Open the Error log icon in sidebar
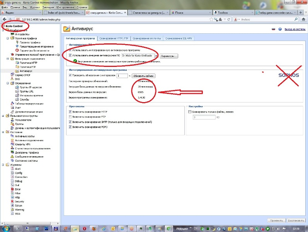The width and height of the screenshot is (308, 232). [x=12, y=189]
